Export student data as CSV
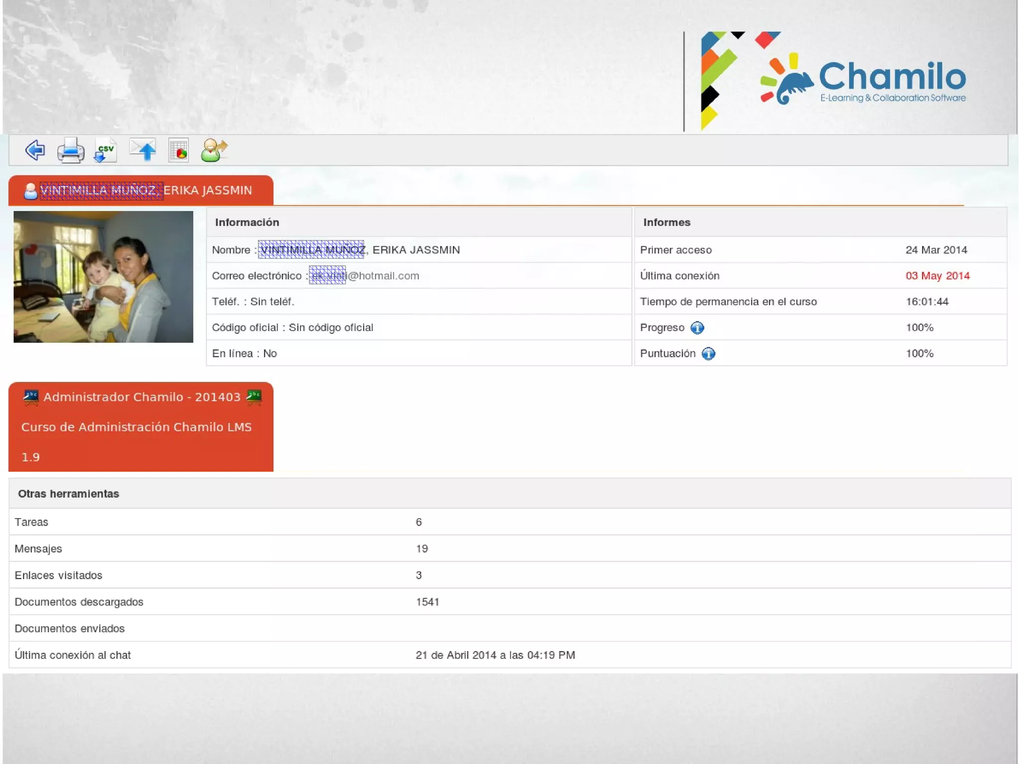The image size is (1019, 764). [x=105, y=150]
